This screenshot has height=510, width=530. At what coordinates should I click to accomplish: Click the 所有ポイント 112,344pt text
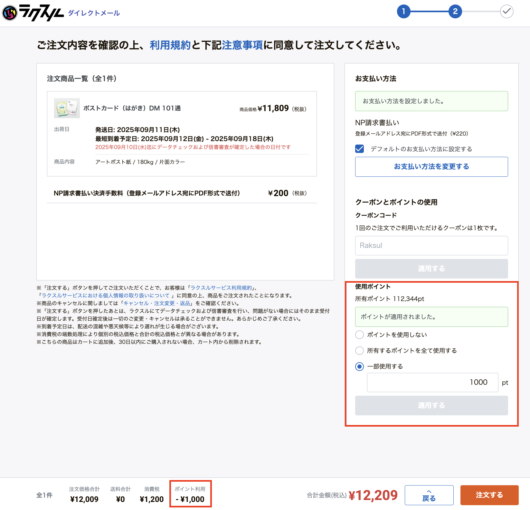coord(390,299)
